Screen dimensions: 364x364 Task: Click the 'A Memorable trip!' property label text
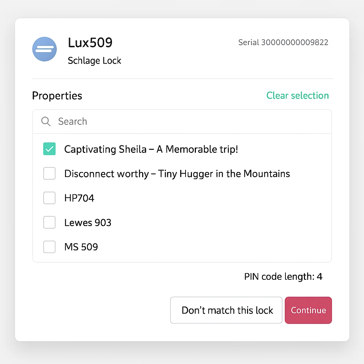tap(197, 149)
